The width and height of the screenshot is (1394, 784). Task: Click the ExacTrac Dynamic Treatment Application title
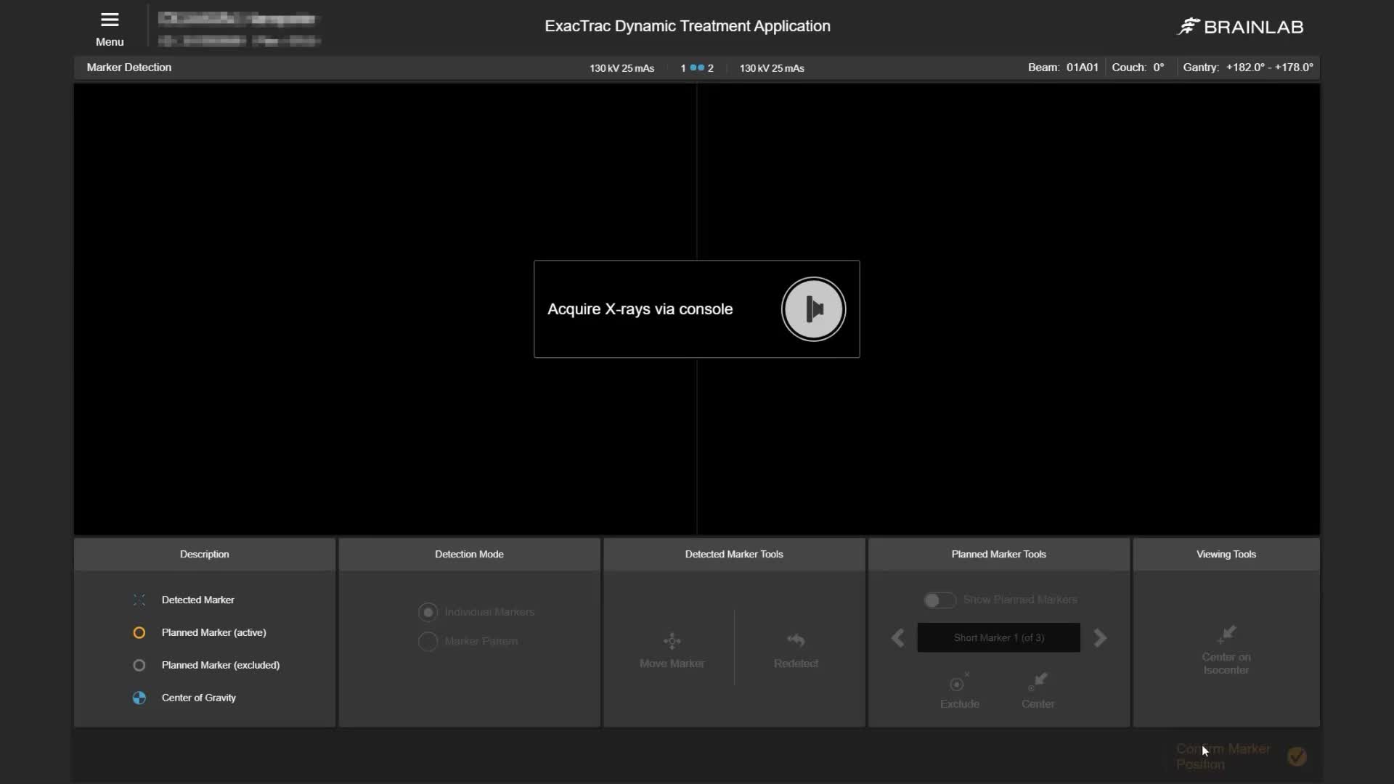tap(688, 26)
